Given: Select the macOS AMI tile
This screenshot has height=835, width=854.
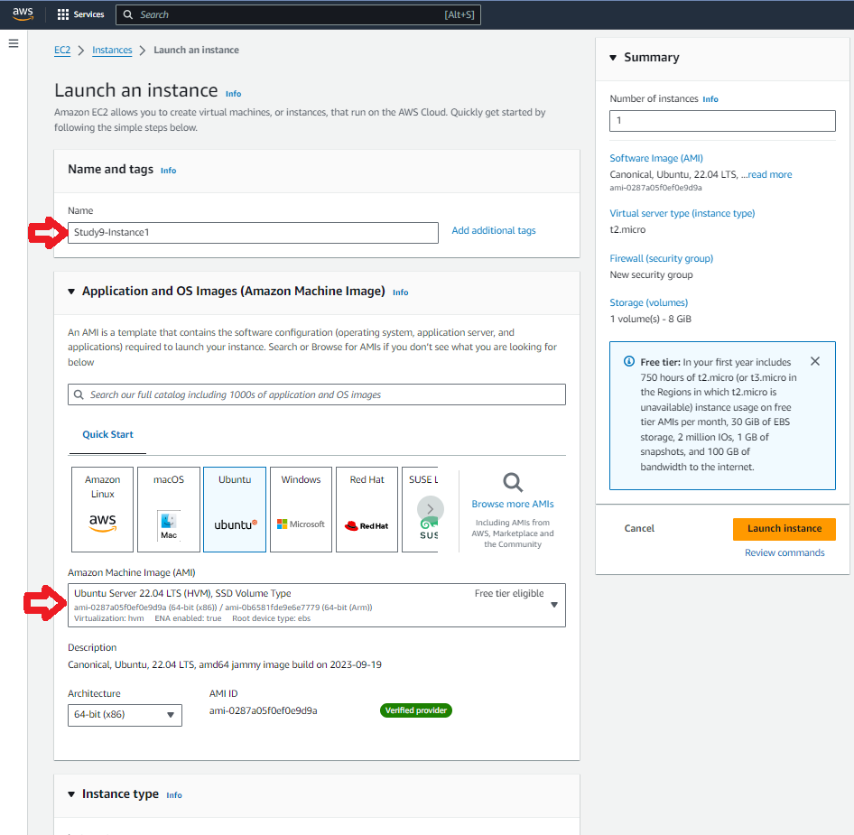Looking at the screenshot, I should pyautogui.click(x=169, y=509).
